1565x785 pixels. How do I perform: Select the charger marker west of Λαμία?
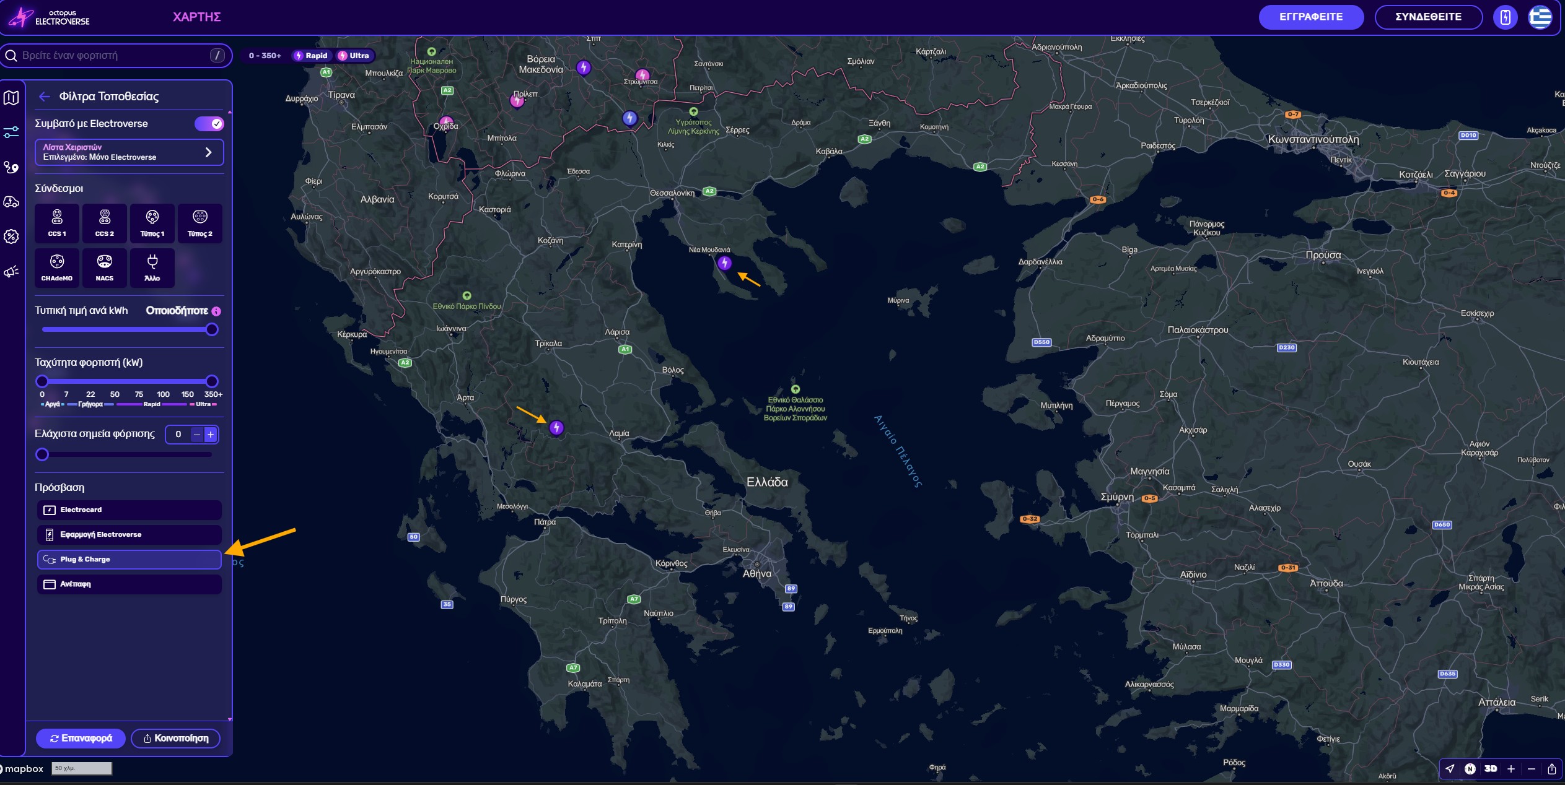556,427
